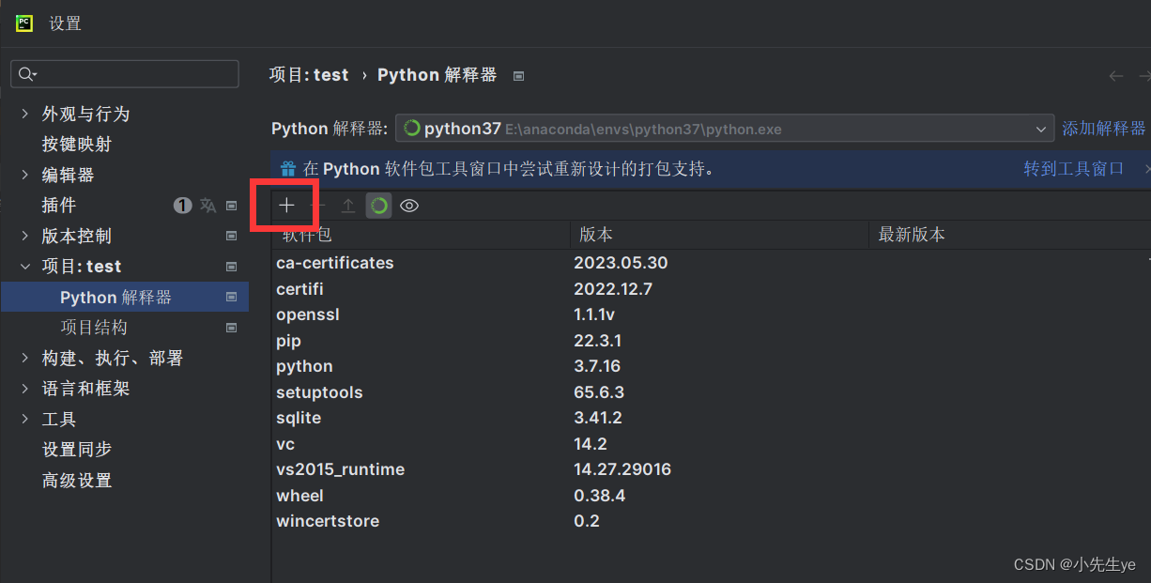Image resolution: width=1151 pixels, height=583 pixels.
Task: Click the gift icon in the packaging banner
Action: pos(287,169)
